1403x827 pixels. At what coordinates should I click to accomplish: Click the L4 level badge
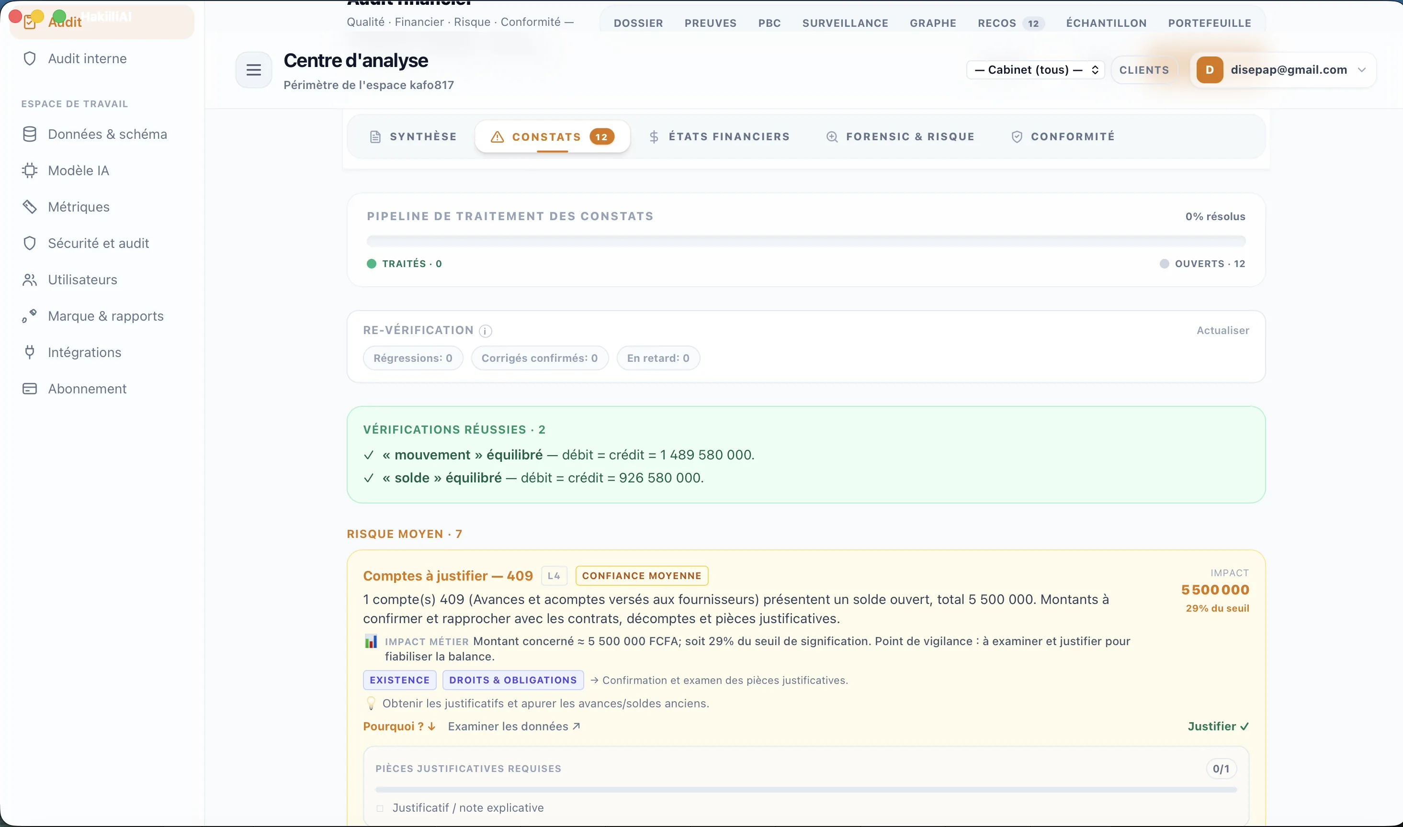tap(554, 576)
